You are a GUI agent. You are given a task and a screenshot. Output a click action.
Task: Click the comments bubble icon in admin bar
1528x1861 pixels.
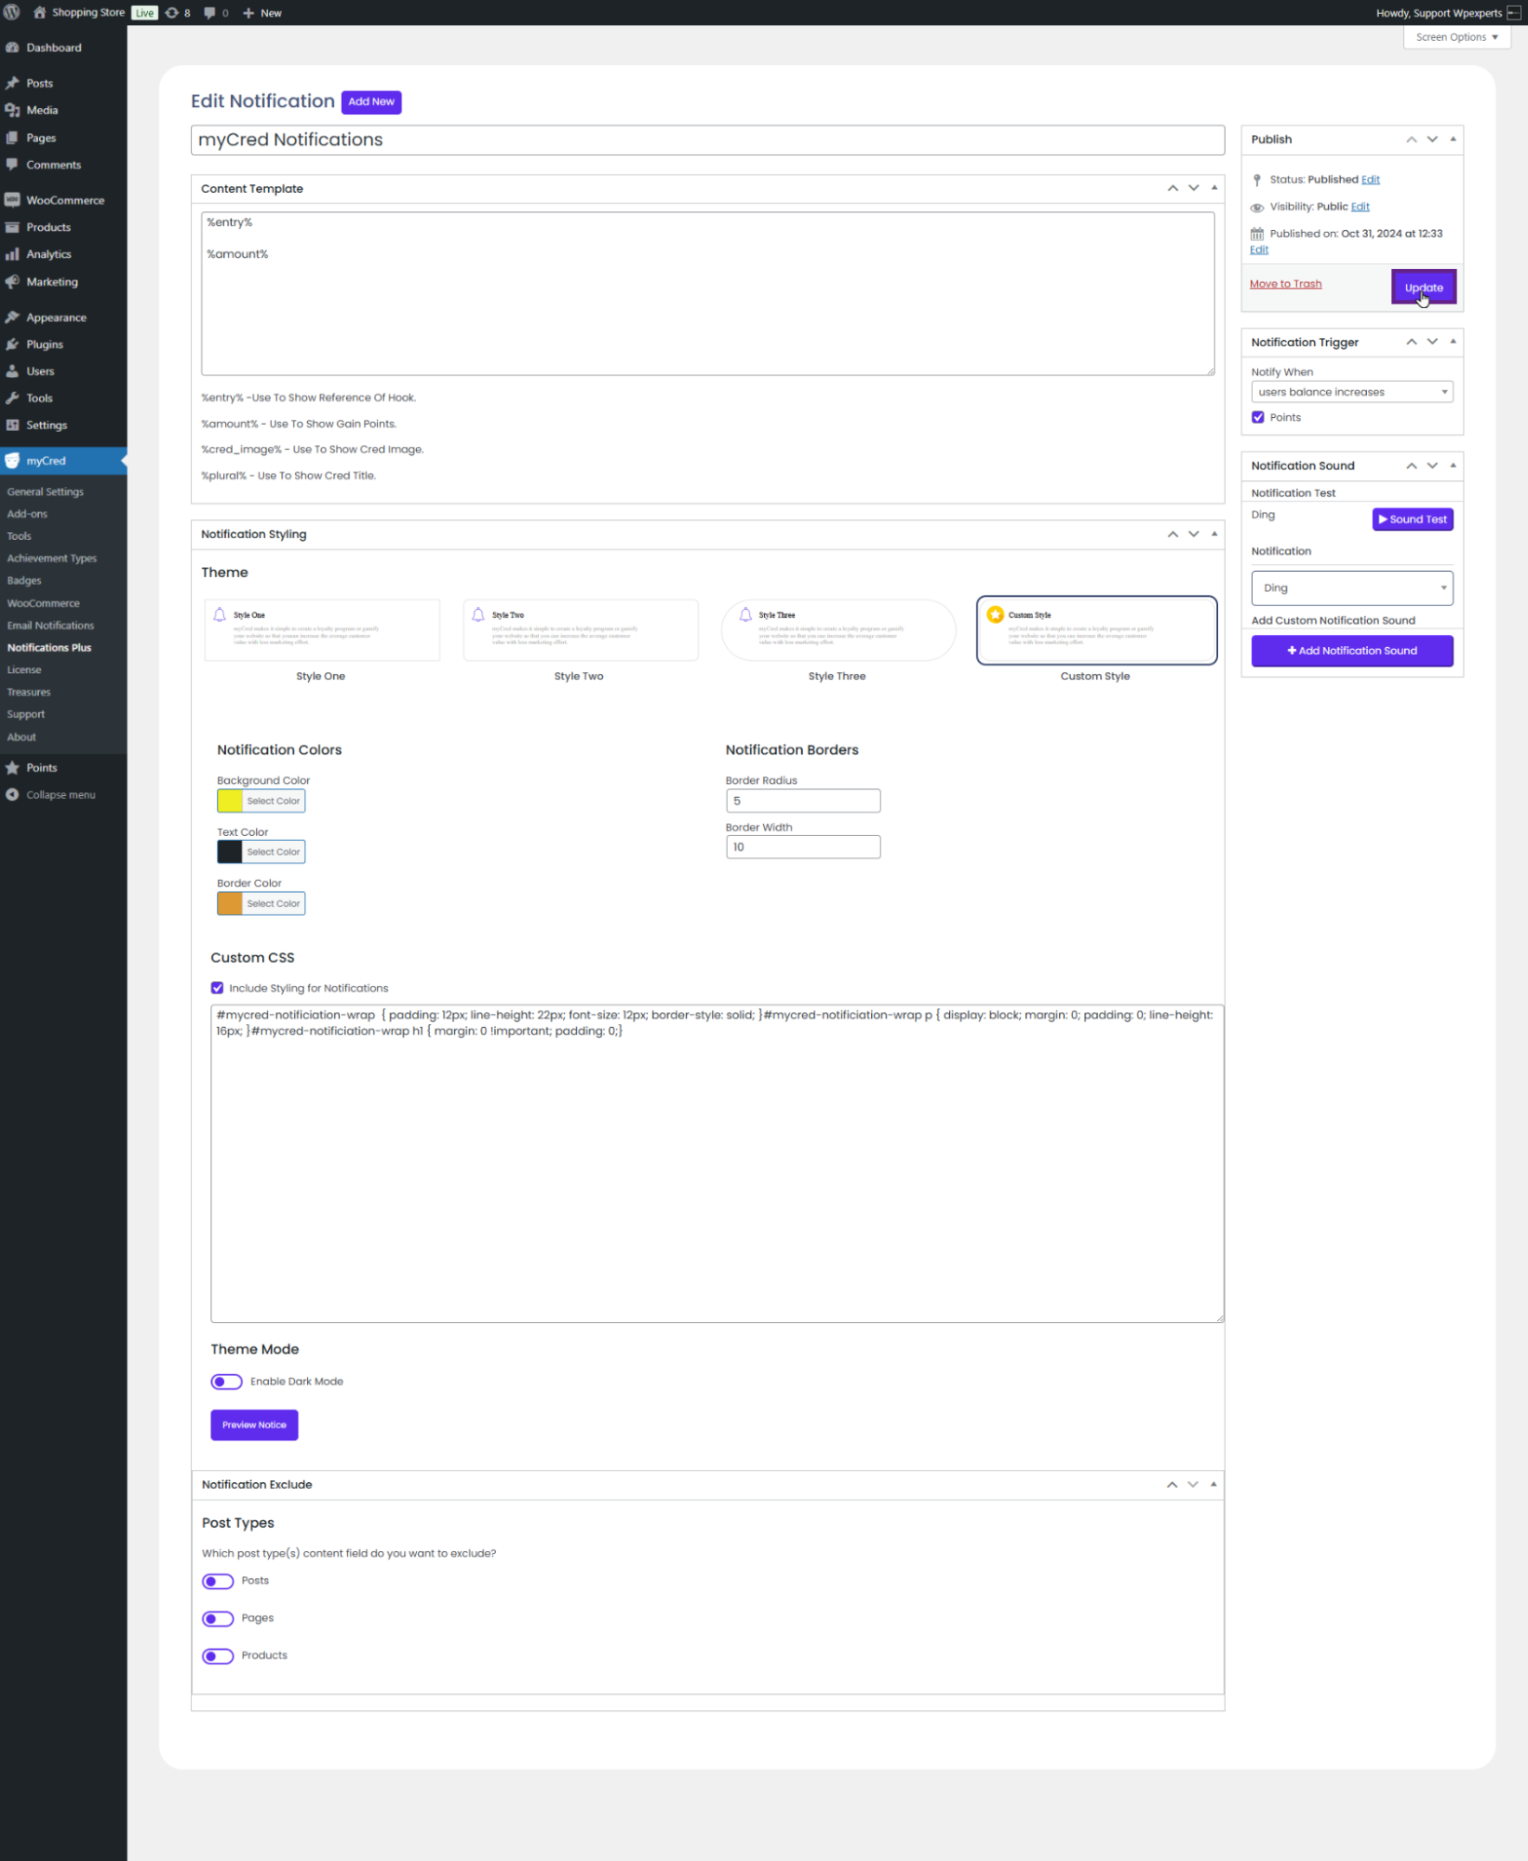tap(210, 13)
